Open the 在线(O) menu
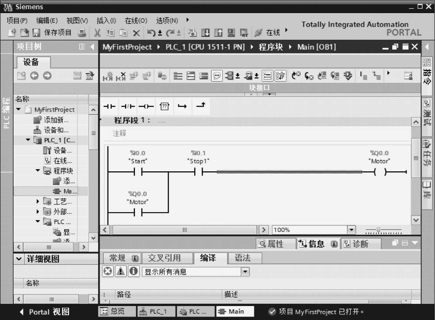Screen dimensions: 435x320 pos(136,20)
